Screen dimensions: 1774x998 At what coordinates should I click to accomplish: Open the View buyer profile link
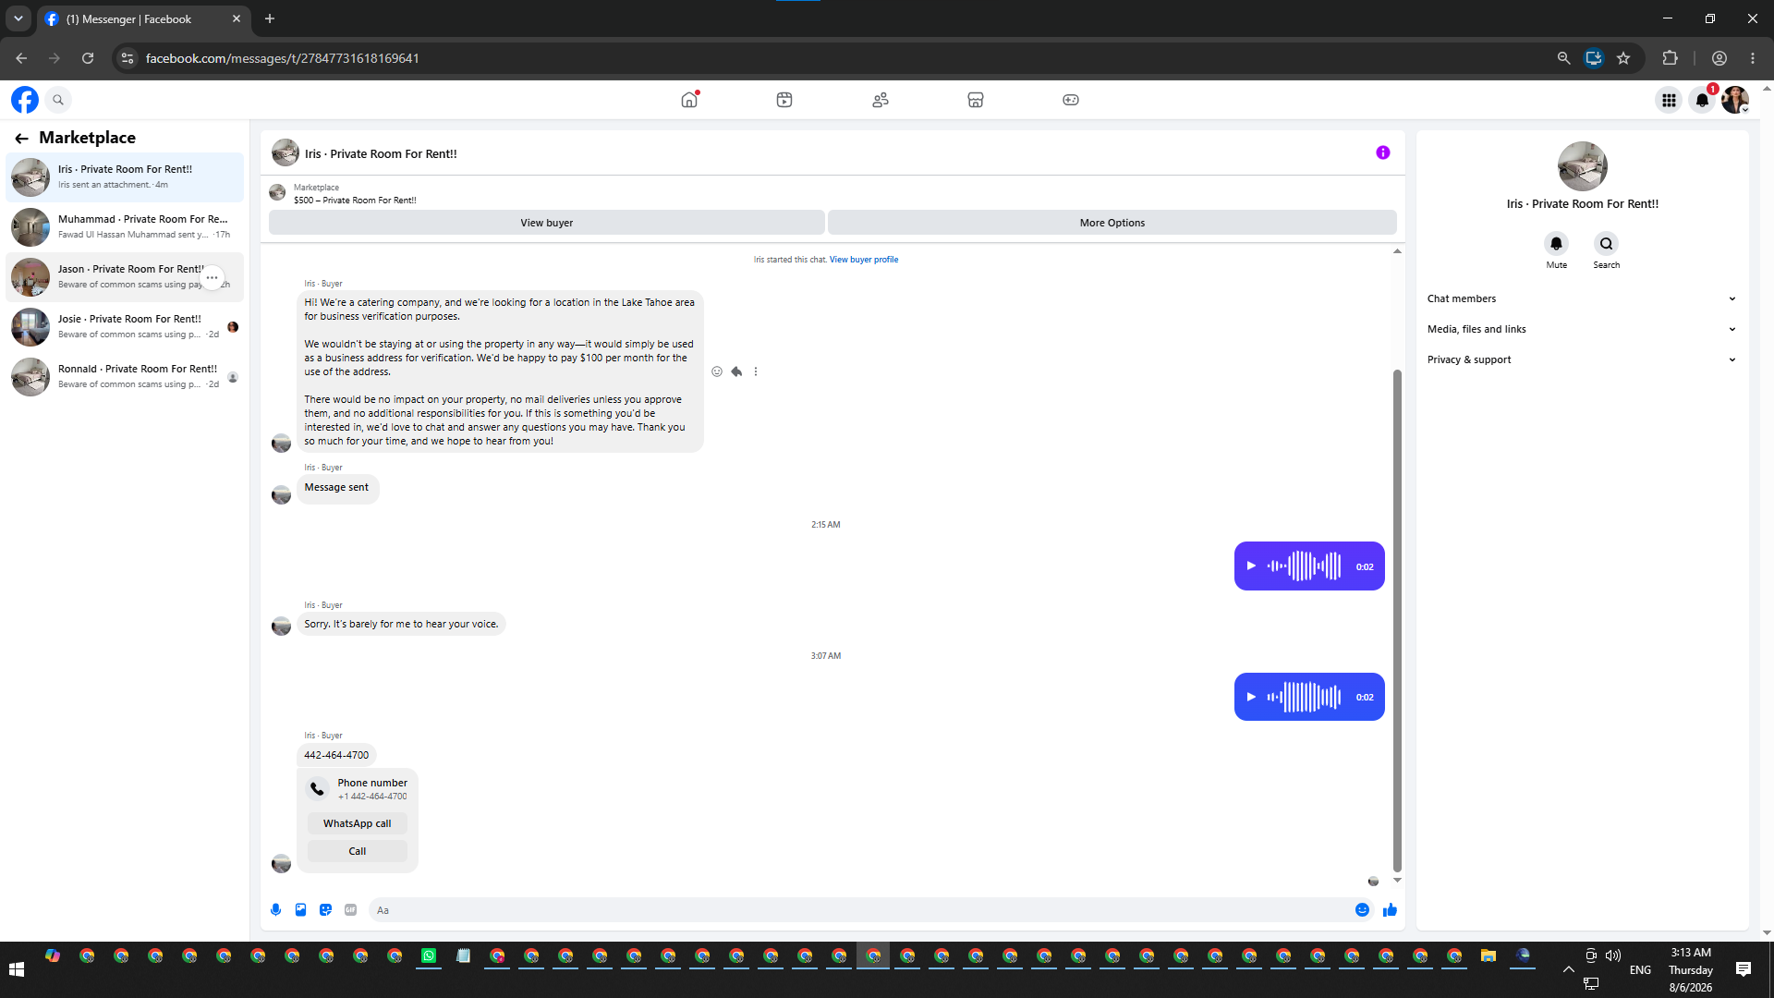[x=863, y=260]
